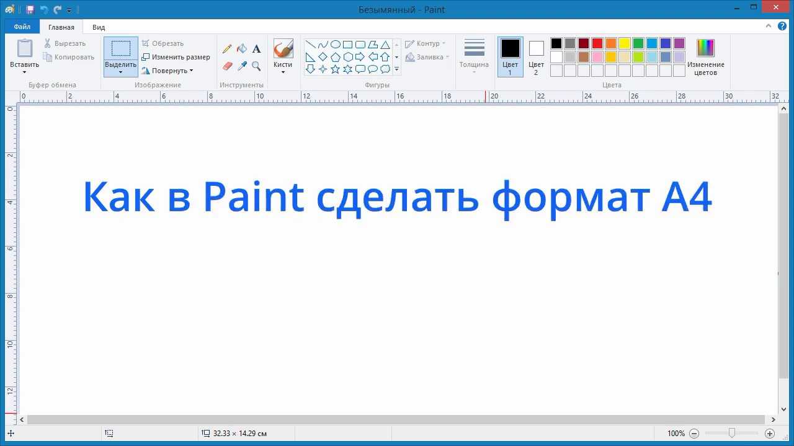Switch to the Вид tab
Screen dimensions: 794x446
(99, 27)
